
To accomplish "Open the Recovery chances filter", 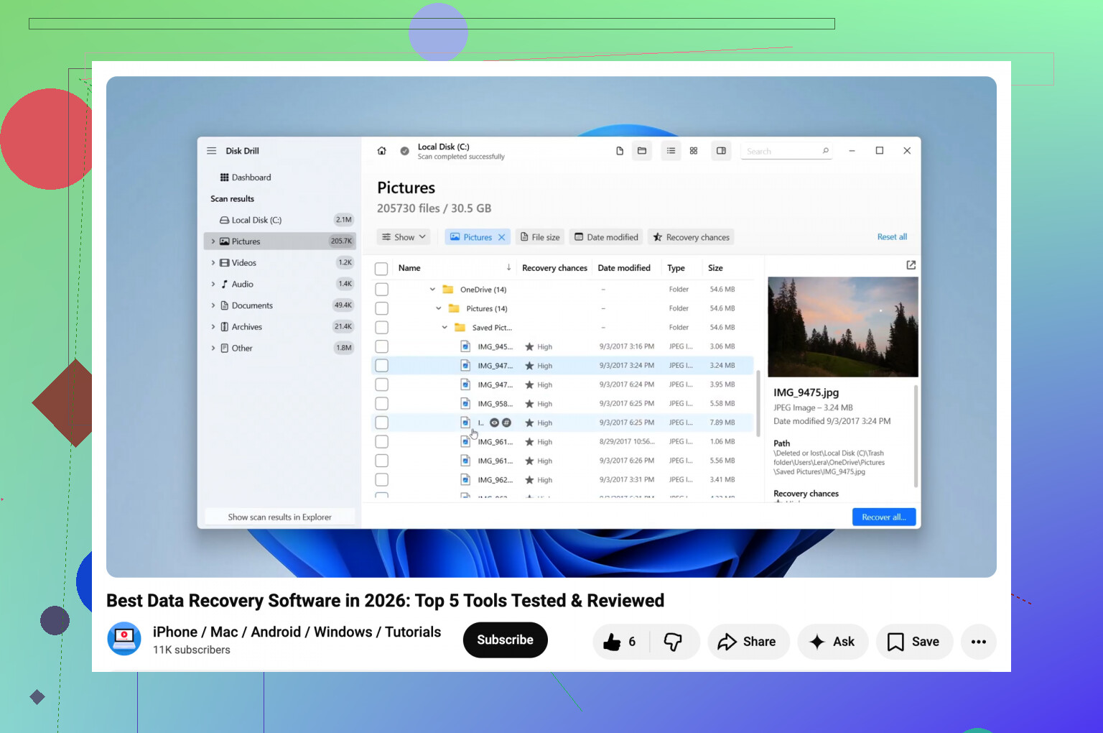I will pos(691,237).
